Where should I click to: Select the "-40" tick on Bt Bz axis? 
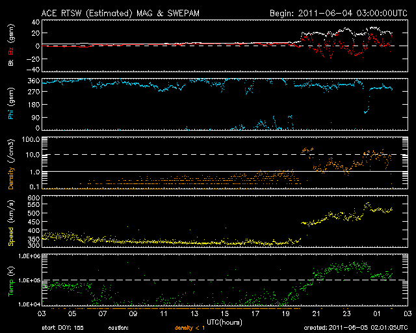[33, 70]
